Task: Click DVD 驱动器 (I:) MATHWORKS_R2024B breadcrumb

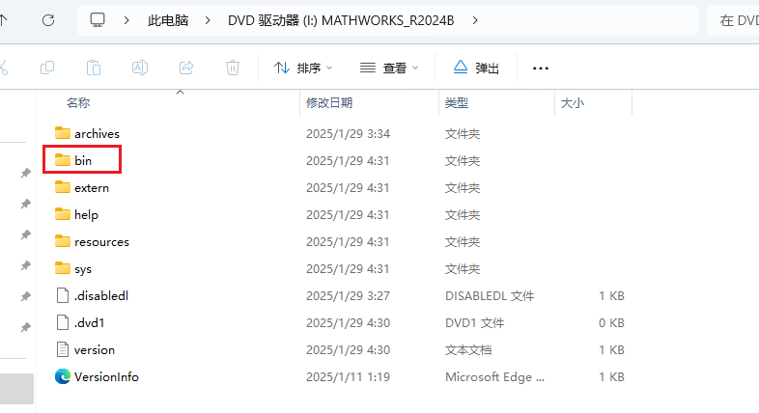Action: click(x=341, y=20)
